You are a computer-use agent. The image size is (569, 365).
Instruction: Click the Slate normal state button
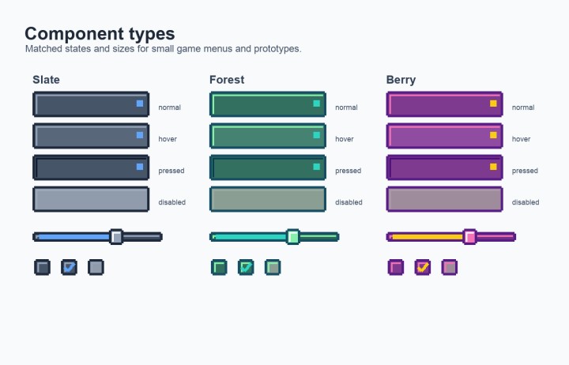pyautogui.click(x=91, y=104)
